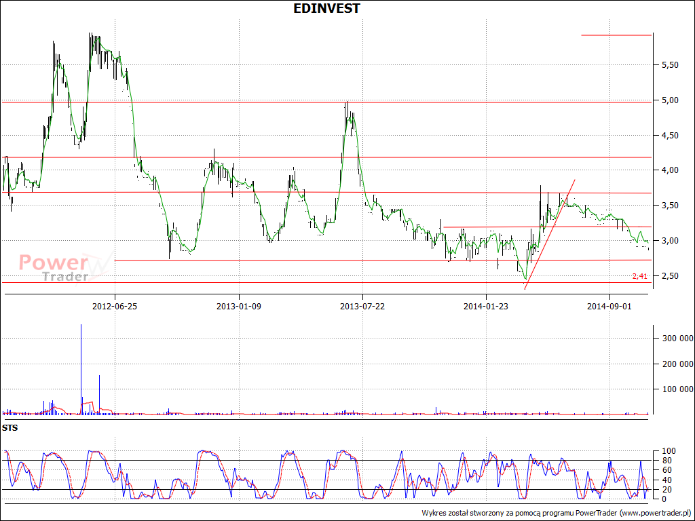Click the 300 000 volume axis label
This screenshot has width=695, height=521.
(677, 338)
